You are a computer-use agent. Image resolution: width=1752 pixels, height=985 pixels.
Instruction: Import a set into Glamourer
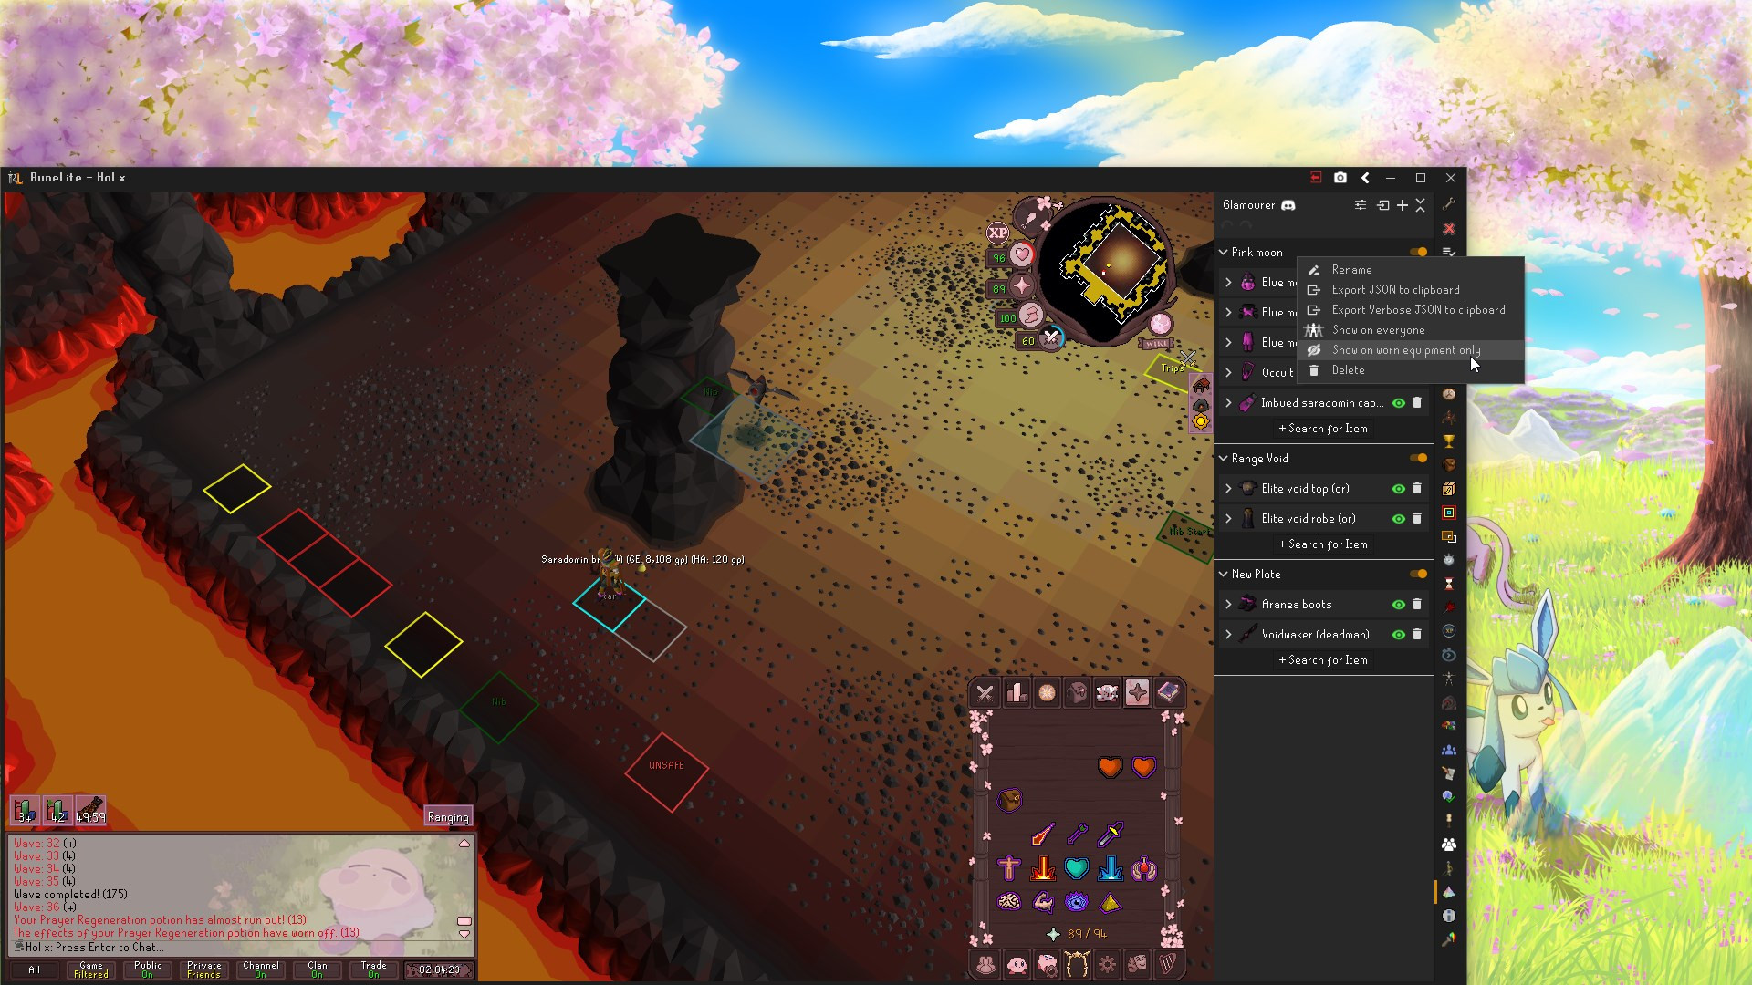(x=1383, y=205)
